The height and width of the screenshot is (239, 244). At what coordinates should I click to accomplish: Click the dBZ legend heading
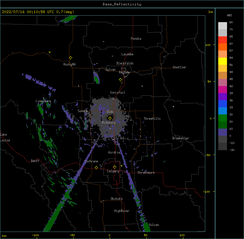[229, 15]
